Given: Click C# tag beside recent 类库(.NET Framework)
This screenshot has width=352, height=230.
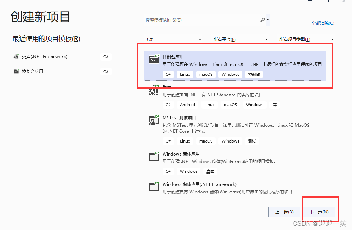Looking at the screenshot, I should point(106,57).
